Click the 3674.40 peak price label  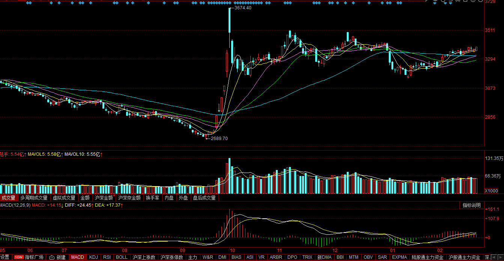[x=242, y=8]
